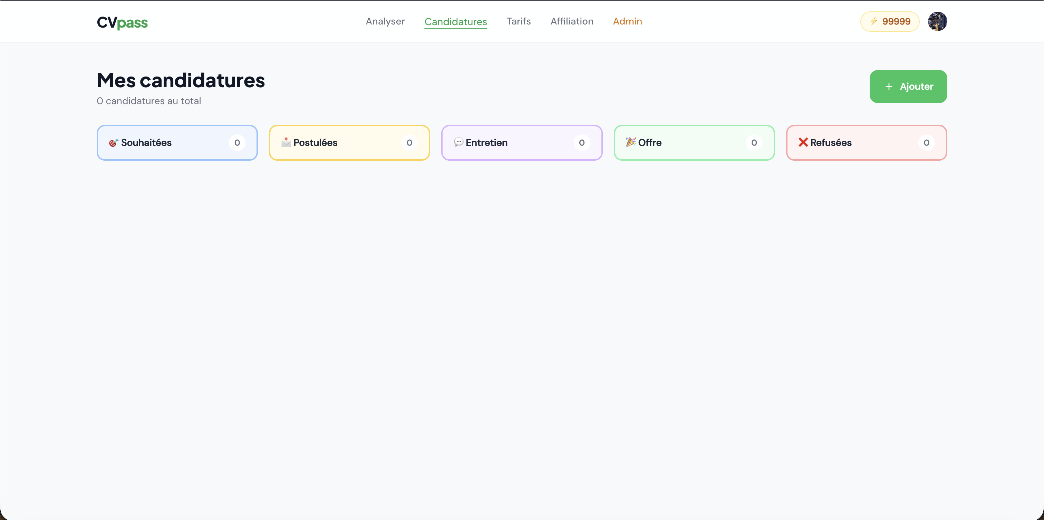The height and width of the screenshot is (520, 1044).
Task: Click the speech bubble icon on Entretien
Action: click(458, 142)
